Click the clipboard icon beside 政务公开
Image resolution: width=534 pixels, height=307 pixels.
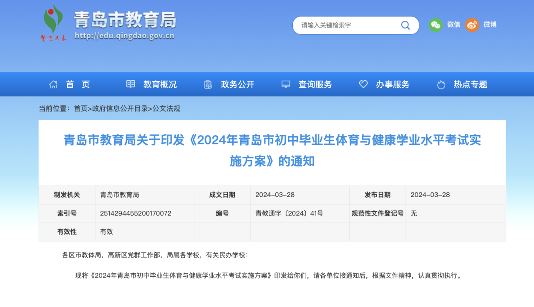[x=208, y=84]
